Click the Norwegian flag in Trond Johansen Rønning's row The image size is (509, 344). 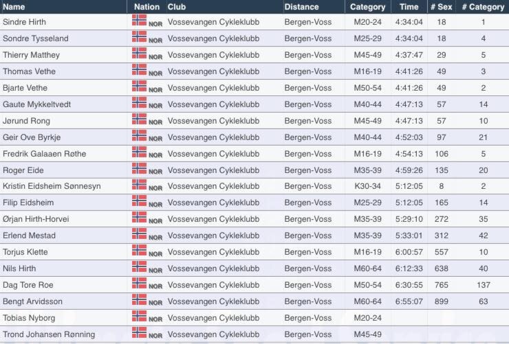tap(139, 332)
